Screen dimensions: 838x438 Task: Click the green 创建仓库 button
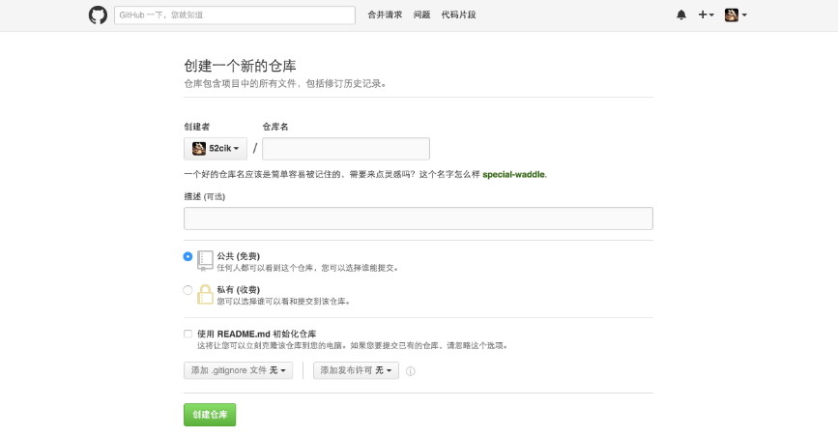coord(210,415)
